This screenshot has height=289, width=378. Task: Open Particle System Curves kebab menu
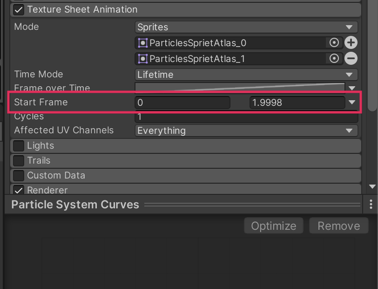point(371,204)
